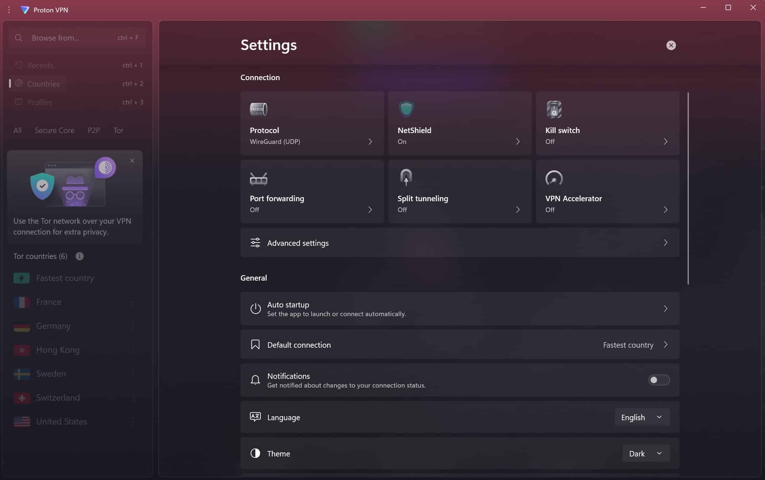Expand Default connection with its chevron
765x480 pixels.
click(666, 344)
